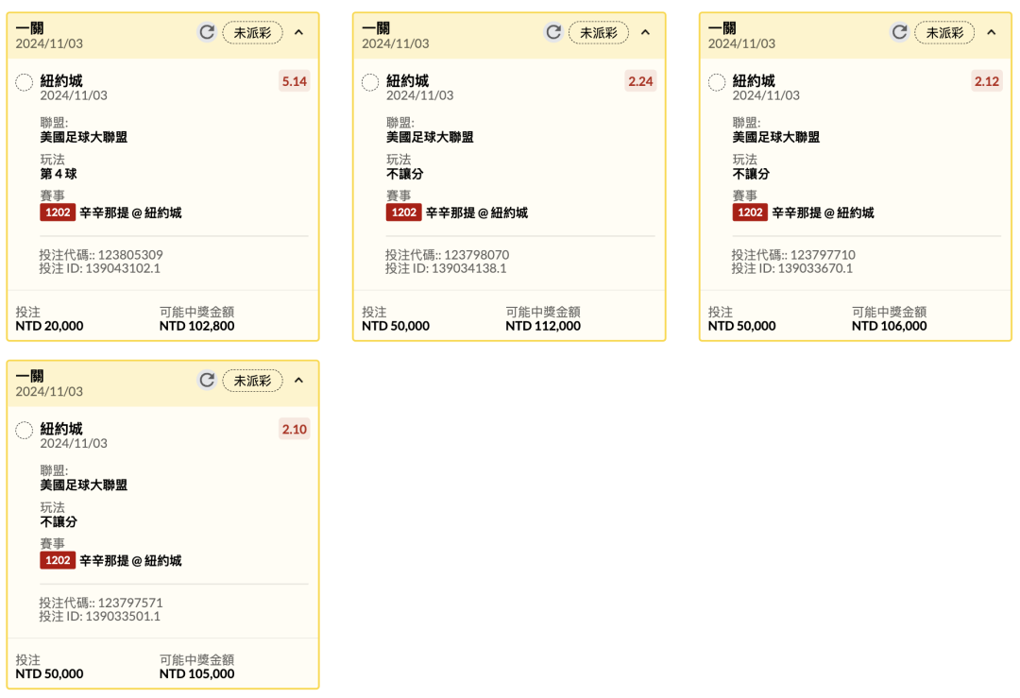Click the 1202 badge in NTD 105,000 card
Viewport: 1020px width, 698px height.
click(x=58, y=560)
